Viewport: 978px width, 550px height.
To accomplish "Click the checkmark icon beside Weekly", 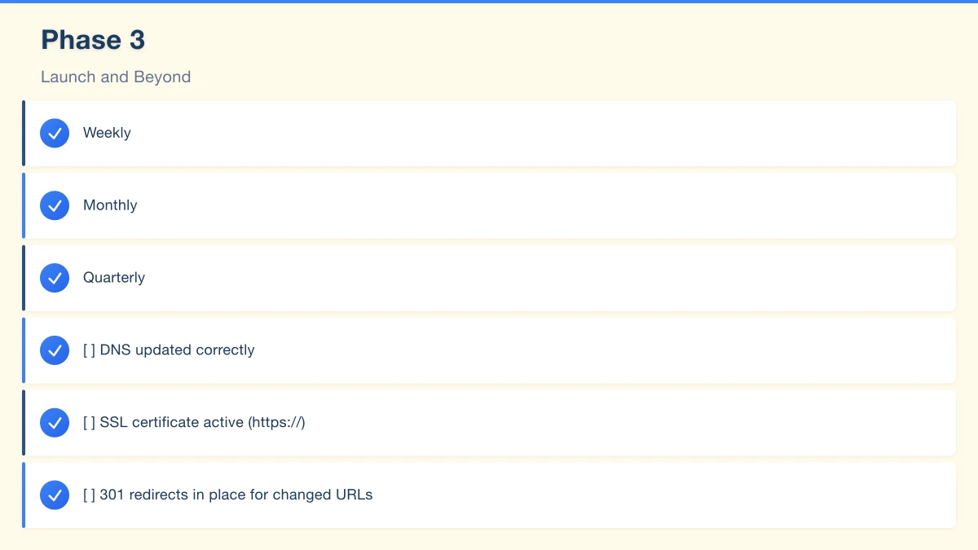I will (x=55, y=133).
